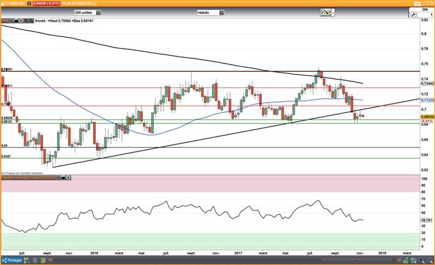Click the info icon next to NZDUSD title

coord(29,4)
